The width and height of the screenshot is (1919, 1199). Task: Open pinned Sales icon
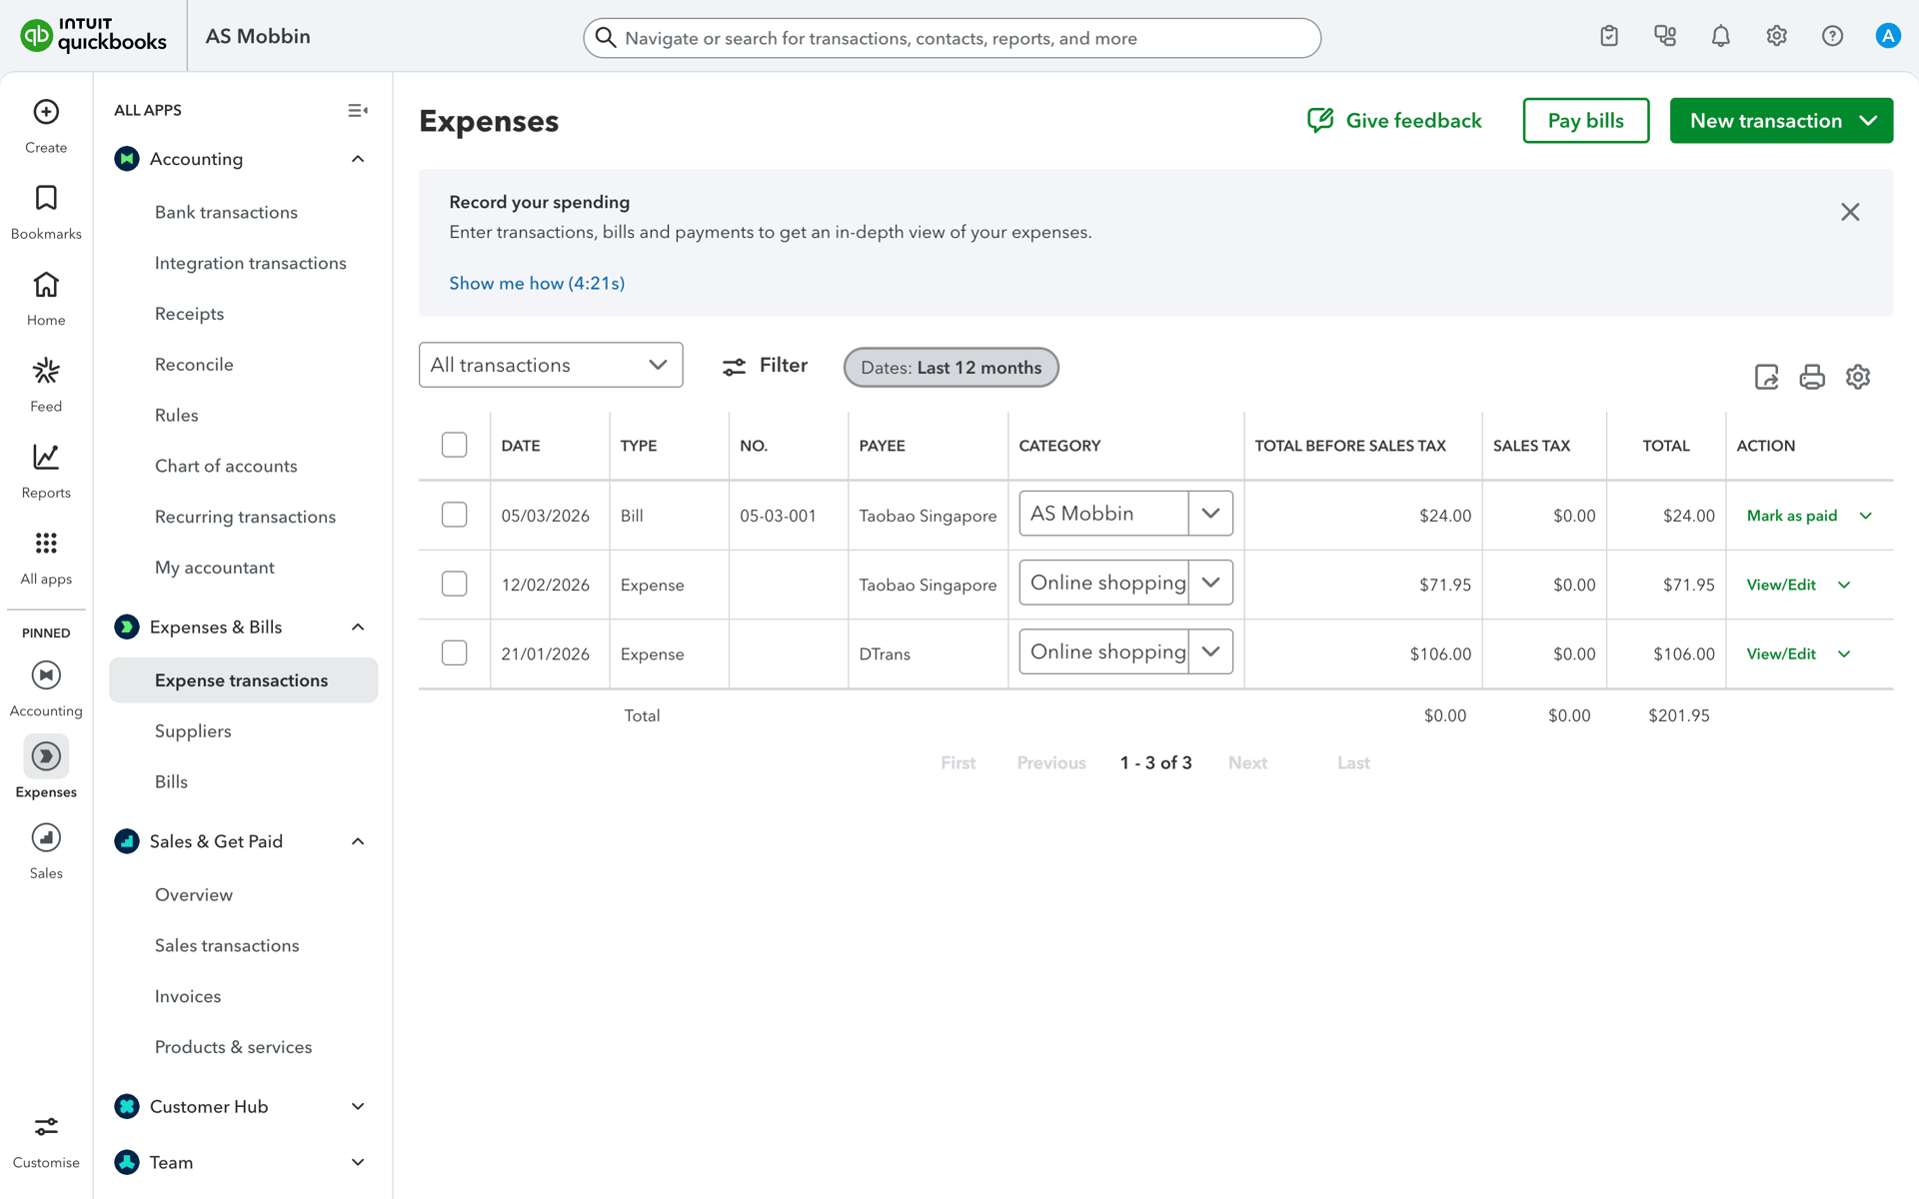click(46, 837)
